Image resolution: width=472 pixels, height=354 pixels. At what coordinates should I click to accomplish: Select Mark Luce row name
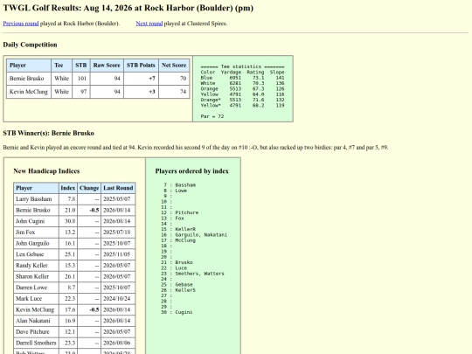pos(29,299)
